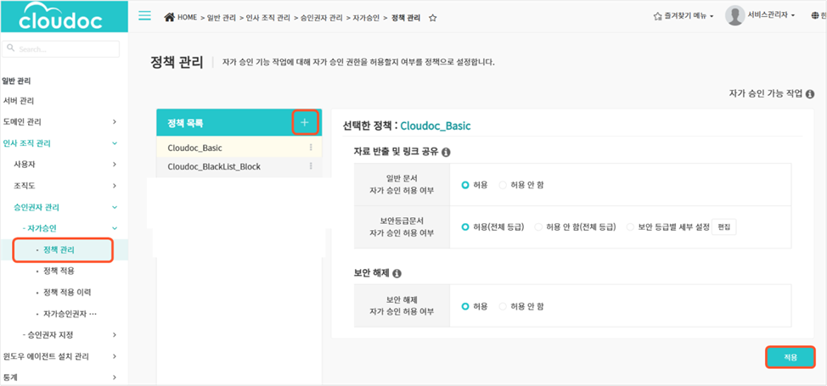Click the hamburger menu icon

144,16
